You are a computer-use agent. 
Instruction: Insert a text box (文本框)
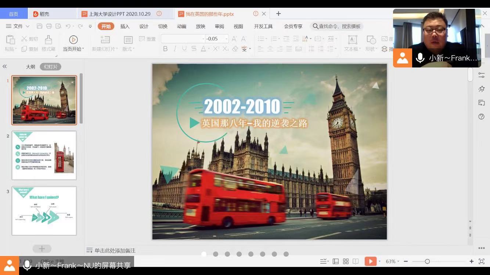[352, 43]
